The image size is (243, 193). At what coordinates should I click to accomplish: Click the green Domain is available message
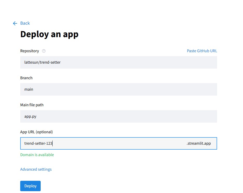(x=37, y=155)
